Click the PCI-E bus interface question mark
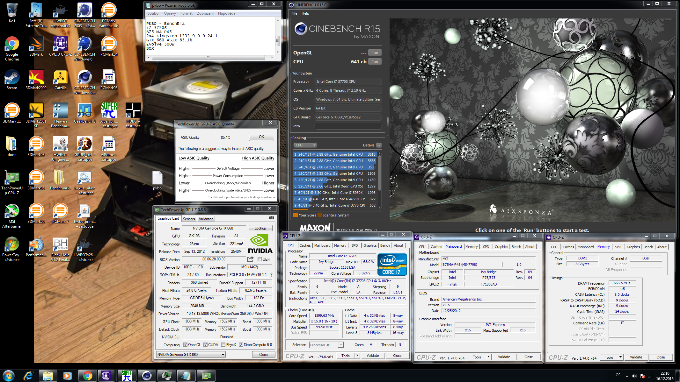 tap(271, 275)
